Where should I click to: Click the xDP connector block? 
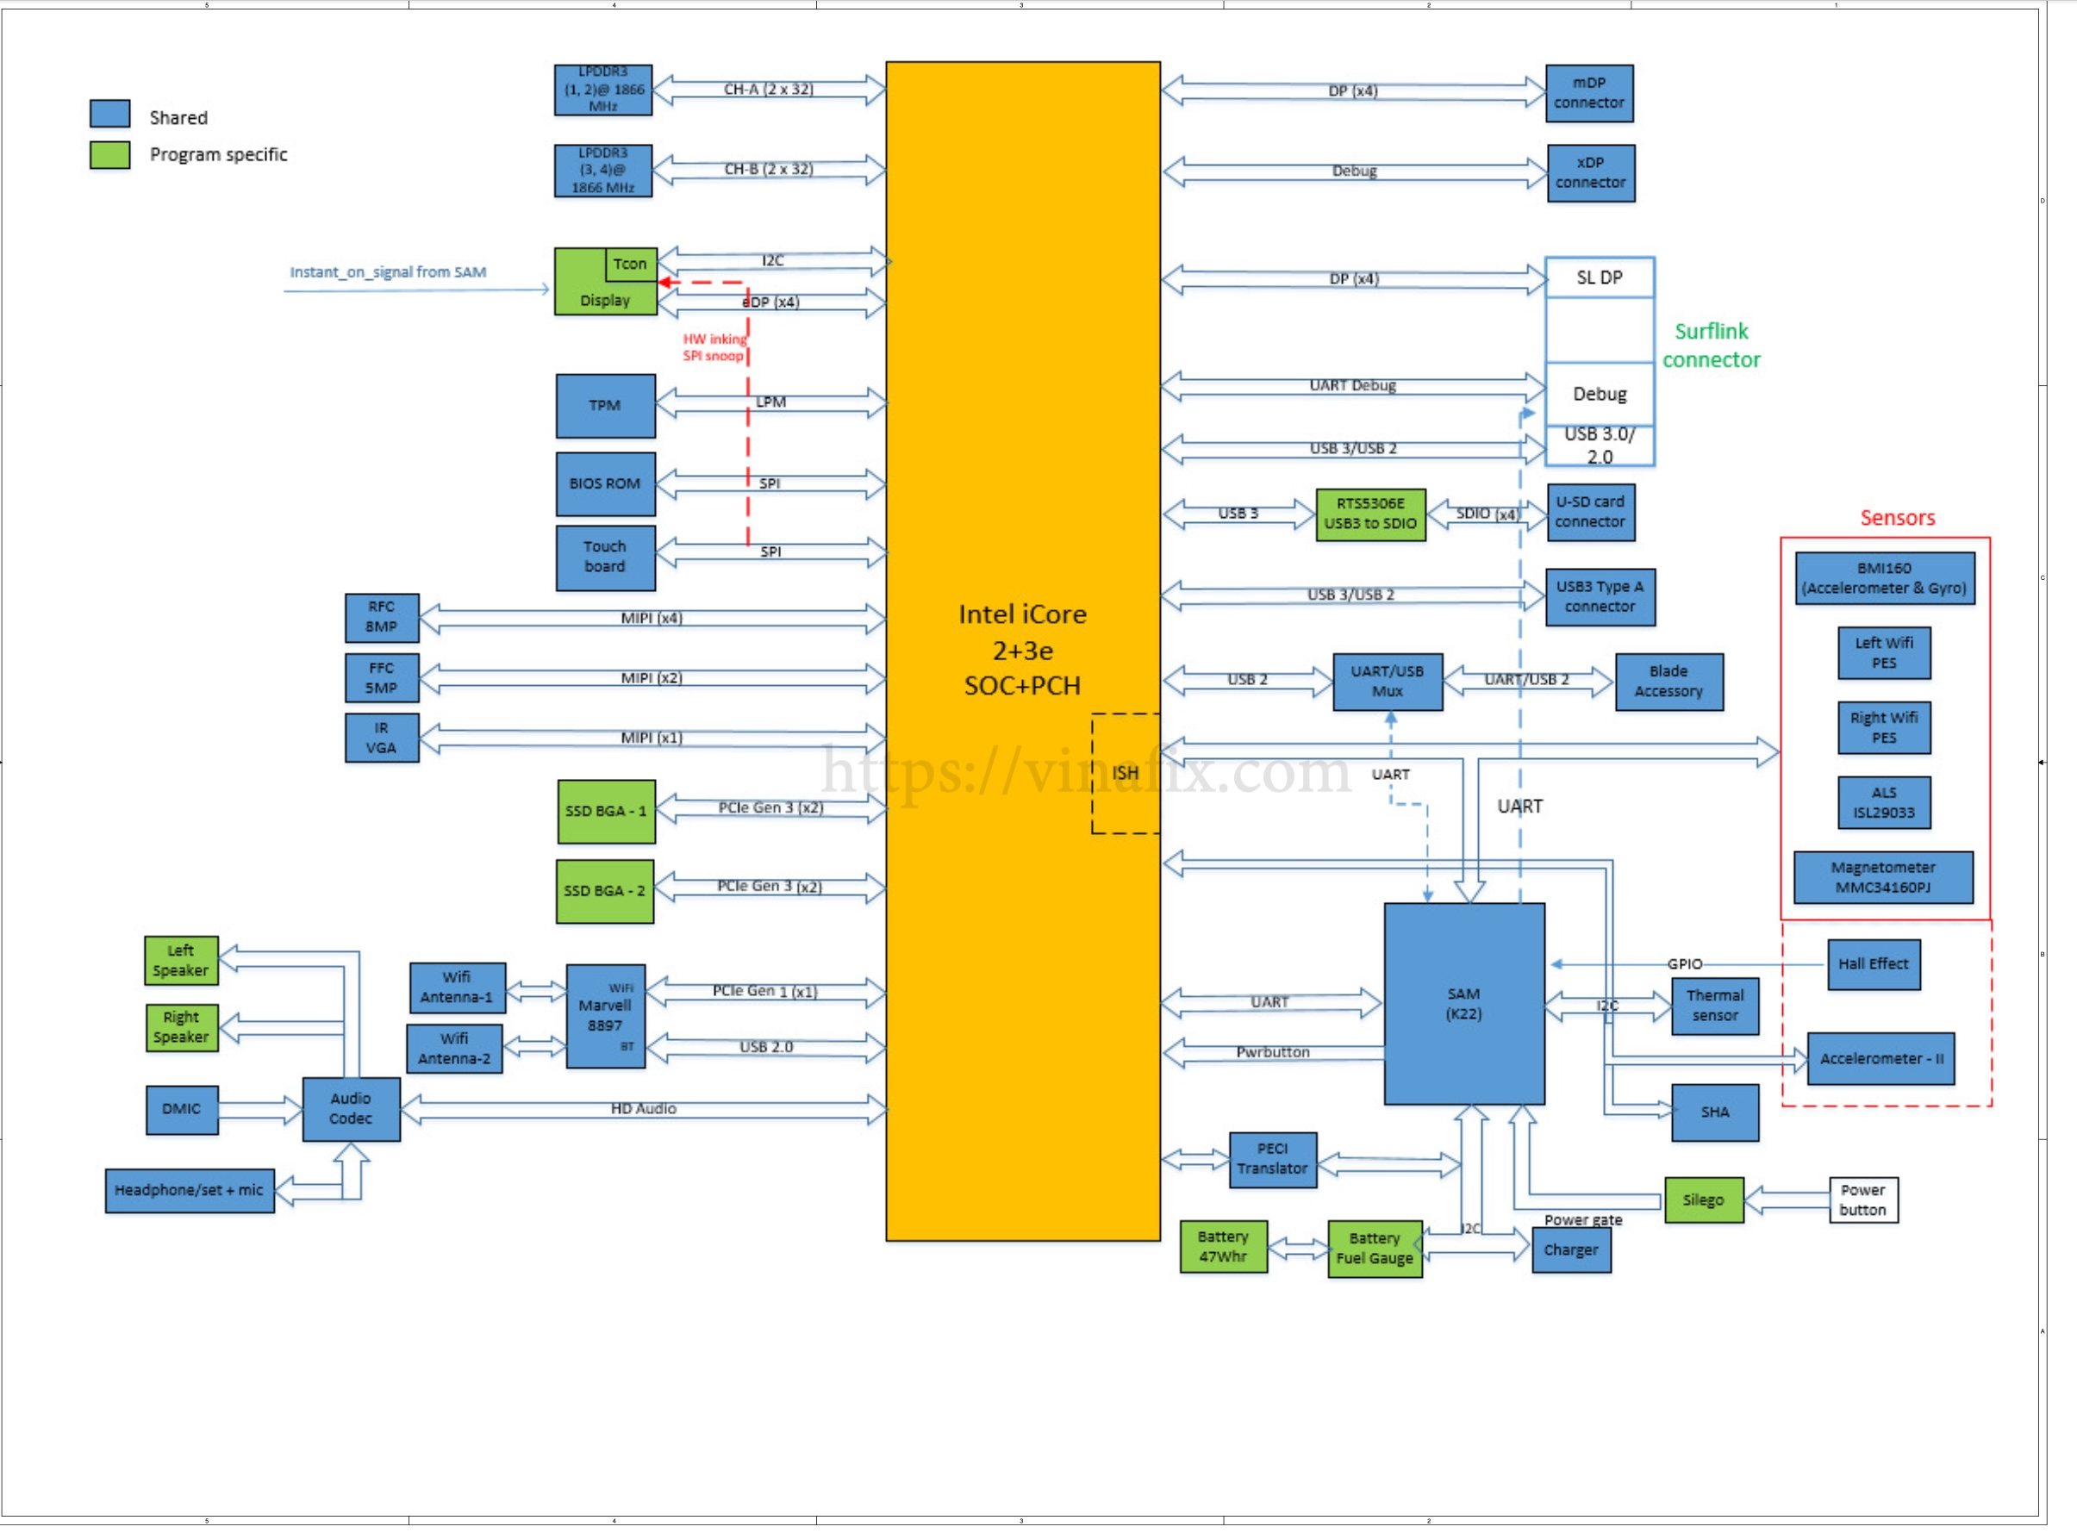pyautogui.click(x=1590, y=173)
